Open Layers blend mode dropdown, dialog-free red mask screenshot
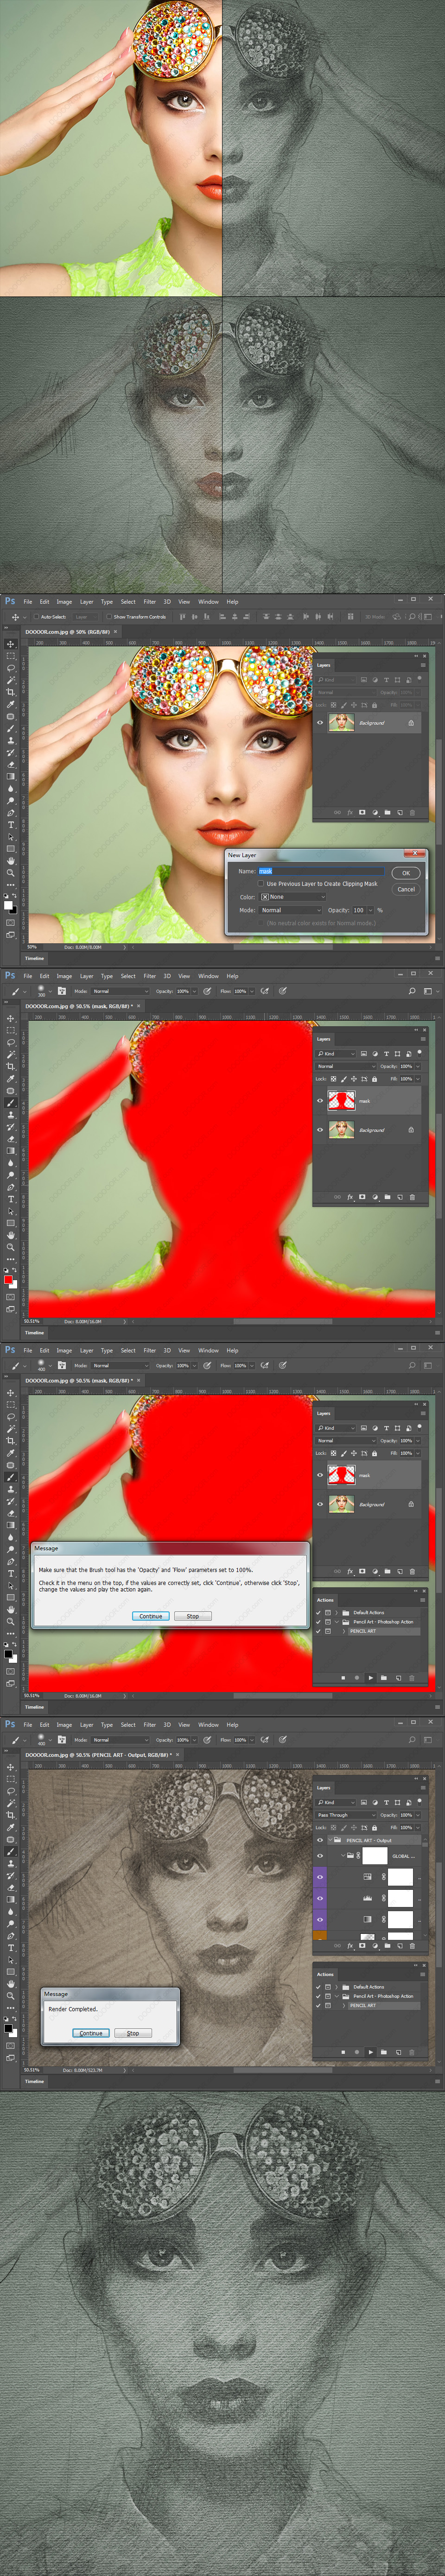This screenshot has width=445, height=2576. tap(346, 1066)
